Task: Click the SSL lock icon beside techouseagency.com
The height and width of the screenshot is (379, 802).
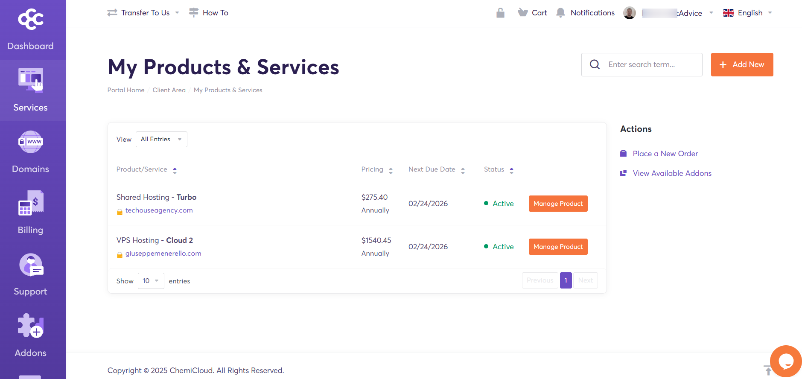Action: click(120, 212)
